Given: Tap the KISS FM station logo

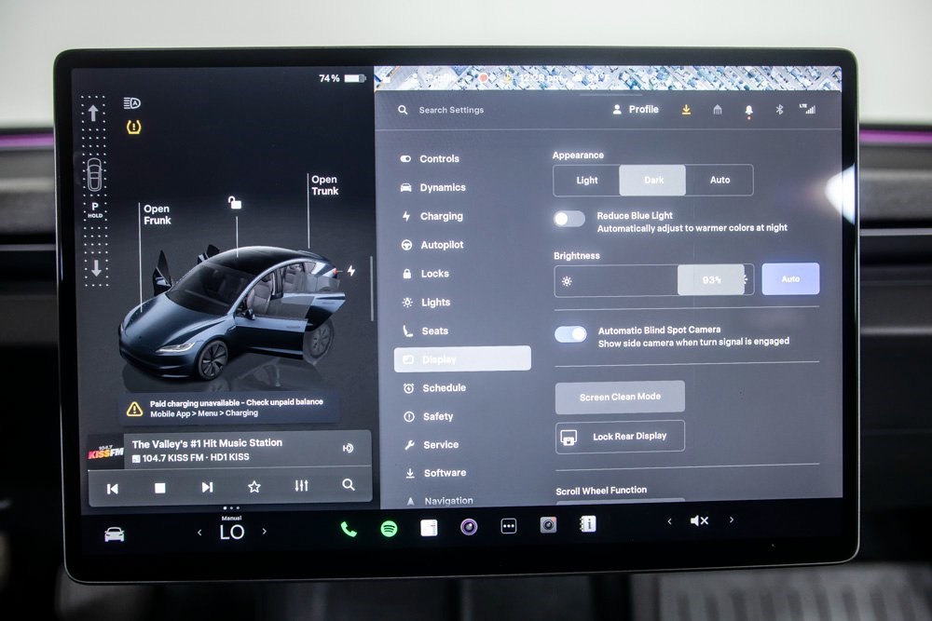Looking at the screenshot, I should 105,452.
